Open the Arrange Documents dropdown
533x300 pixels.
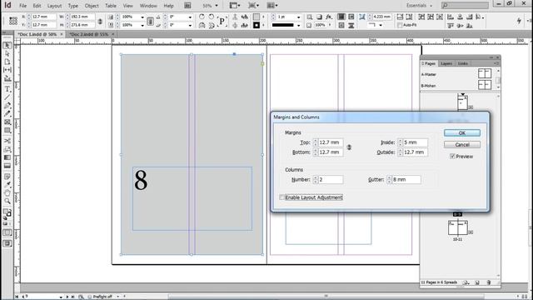(x=272, y=6)
